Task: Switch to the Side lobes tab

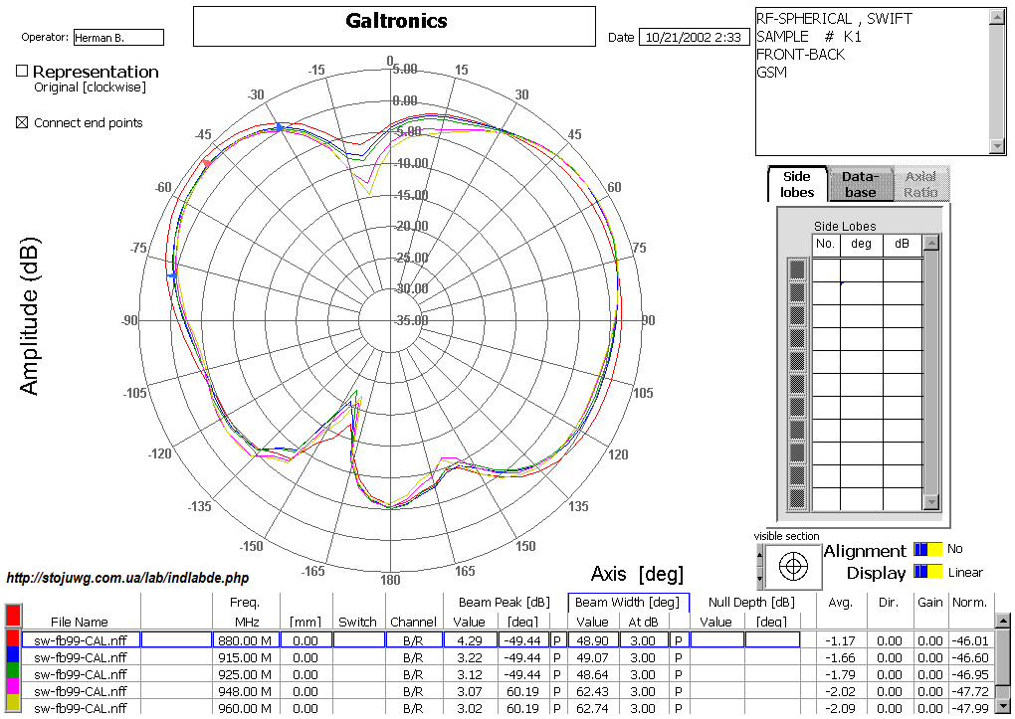Action: (797, 184)
